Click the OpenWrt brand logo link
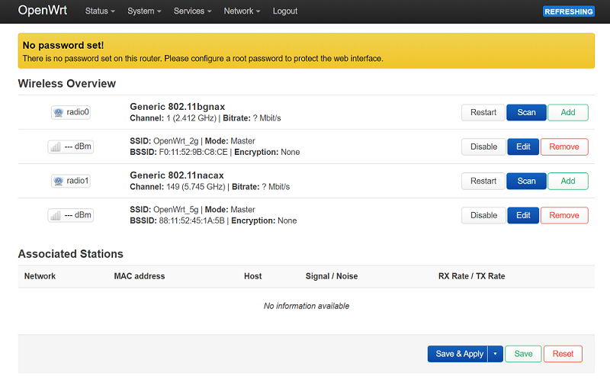Viewport: 610px width, 386px height. coord(43,10)
